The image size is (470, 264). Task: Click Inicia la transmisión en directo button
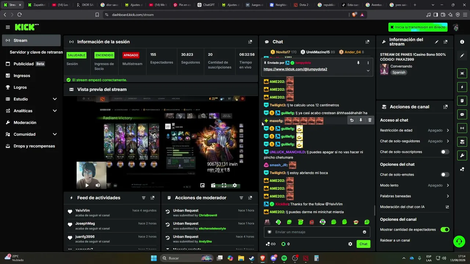click(x=418, y=27)
